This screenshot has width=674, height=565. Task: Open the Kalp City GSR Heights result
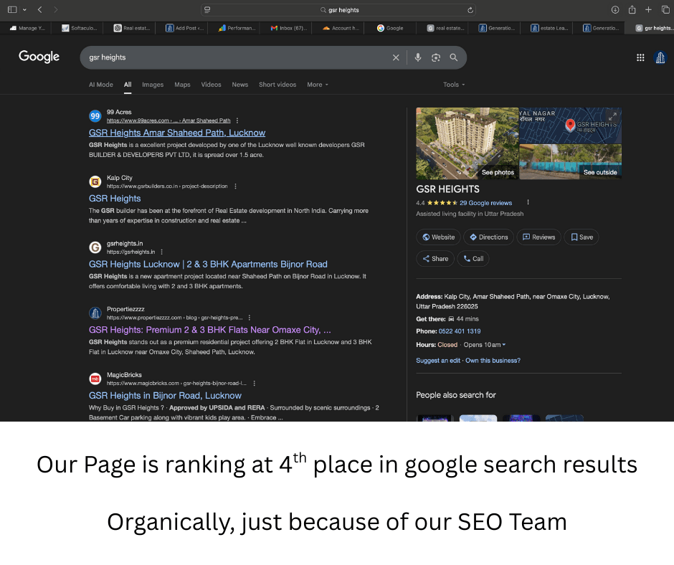coord(115,199)
